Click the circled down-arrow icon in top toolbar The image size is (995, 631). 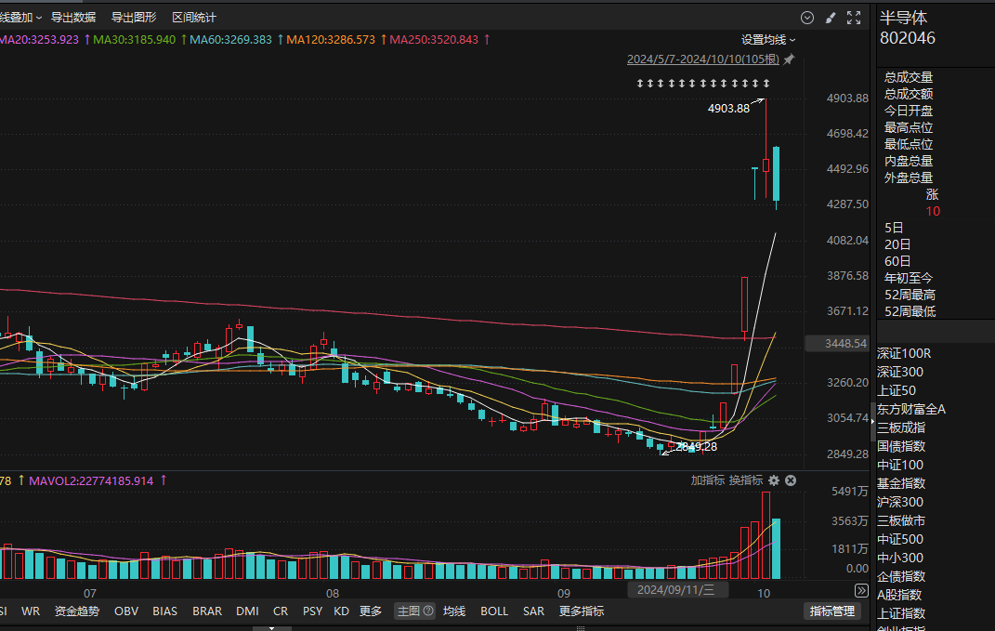[806, 18]
